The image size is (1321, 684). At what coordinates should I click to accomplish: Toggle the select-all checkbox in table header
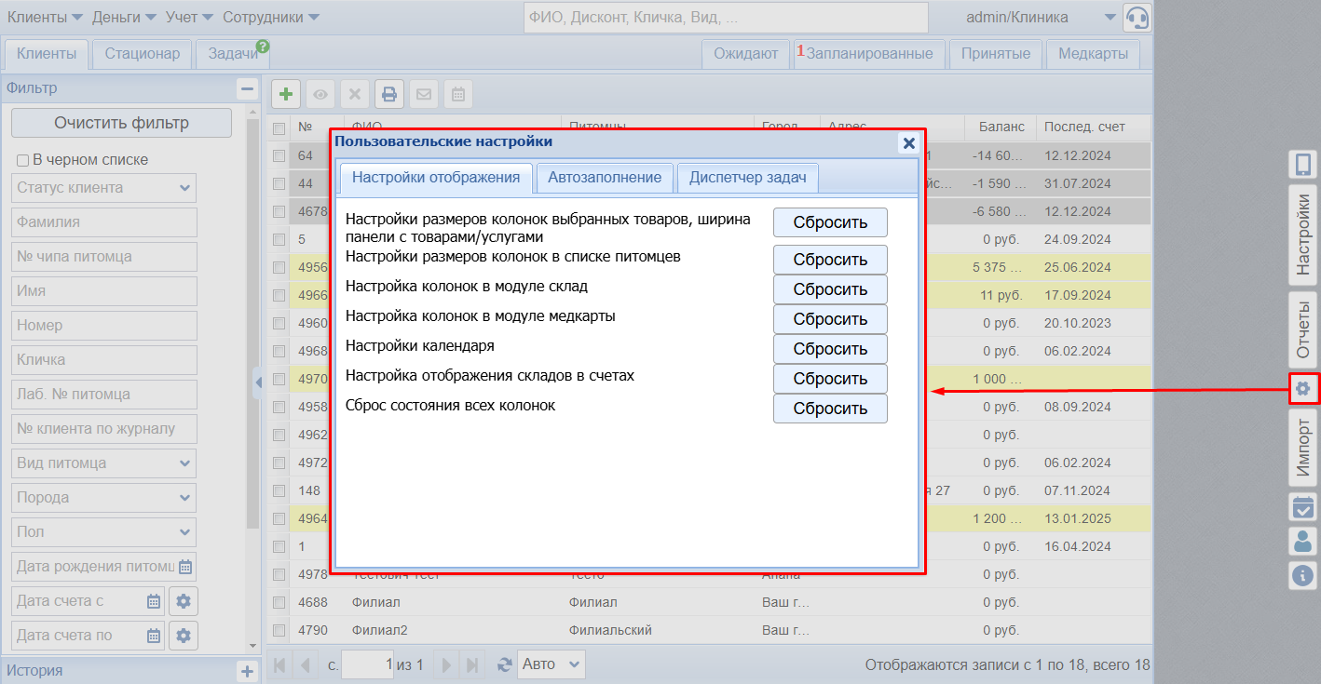click(x=279, y=127)
